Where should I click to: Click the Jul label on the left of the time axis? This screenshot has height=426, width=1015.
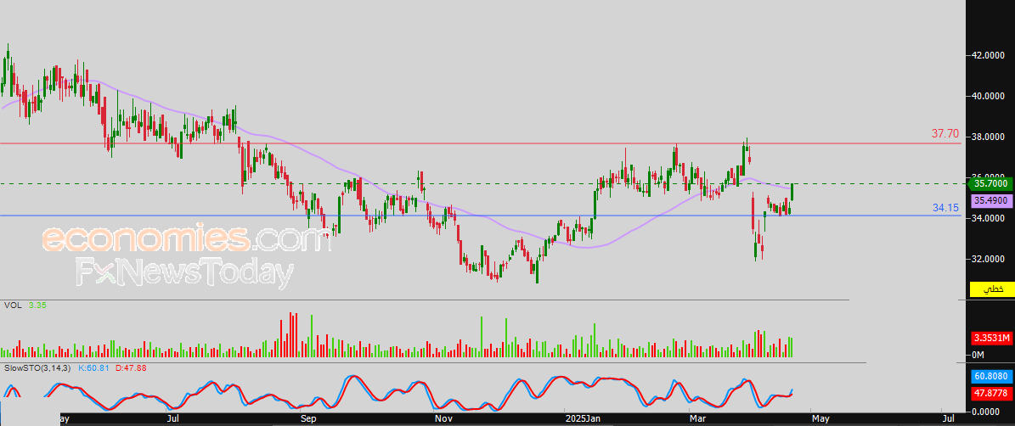coord(172,419)
